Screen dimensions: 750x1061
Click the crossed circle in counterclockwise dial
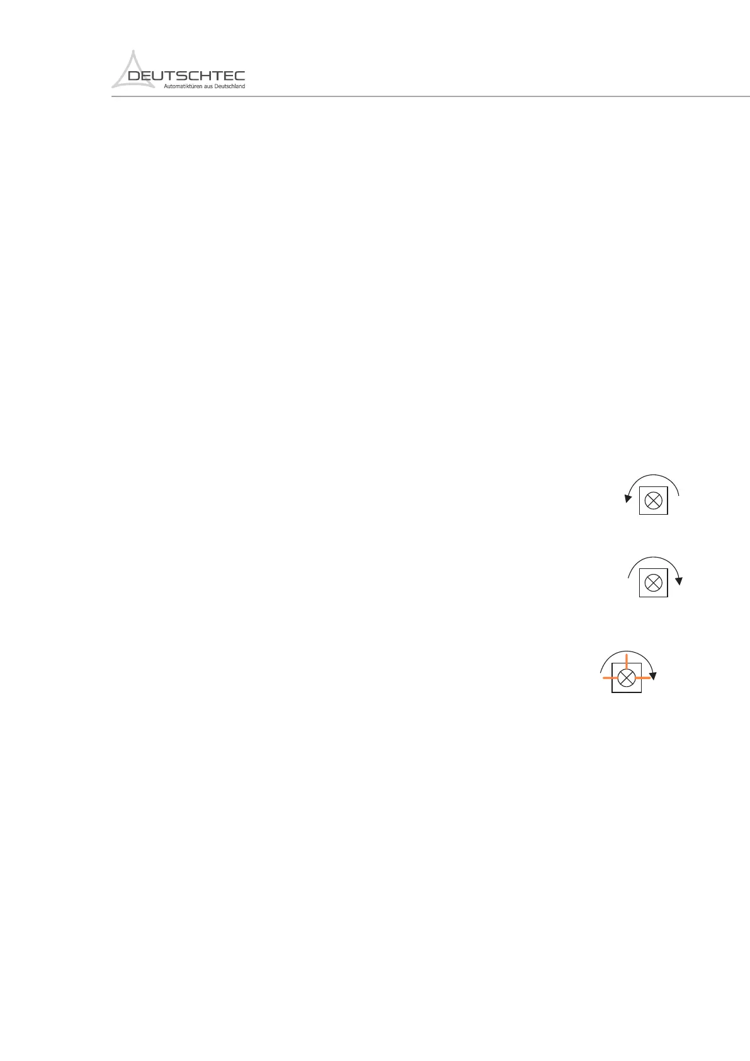654,501
